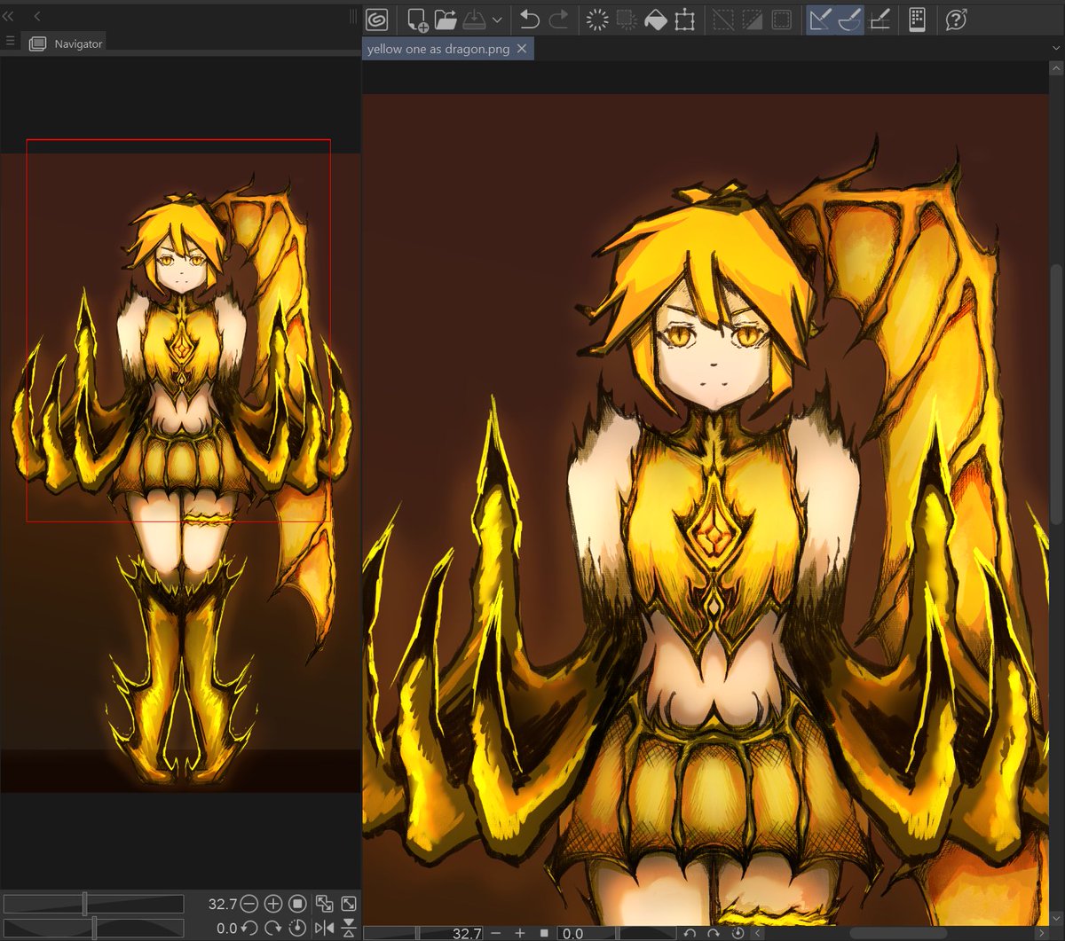Adjust the Navigator zoom slider

click(x=93, y=904)
